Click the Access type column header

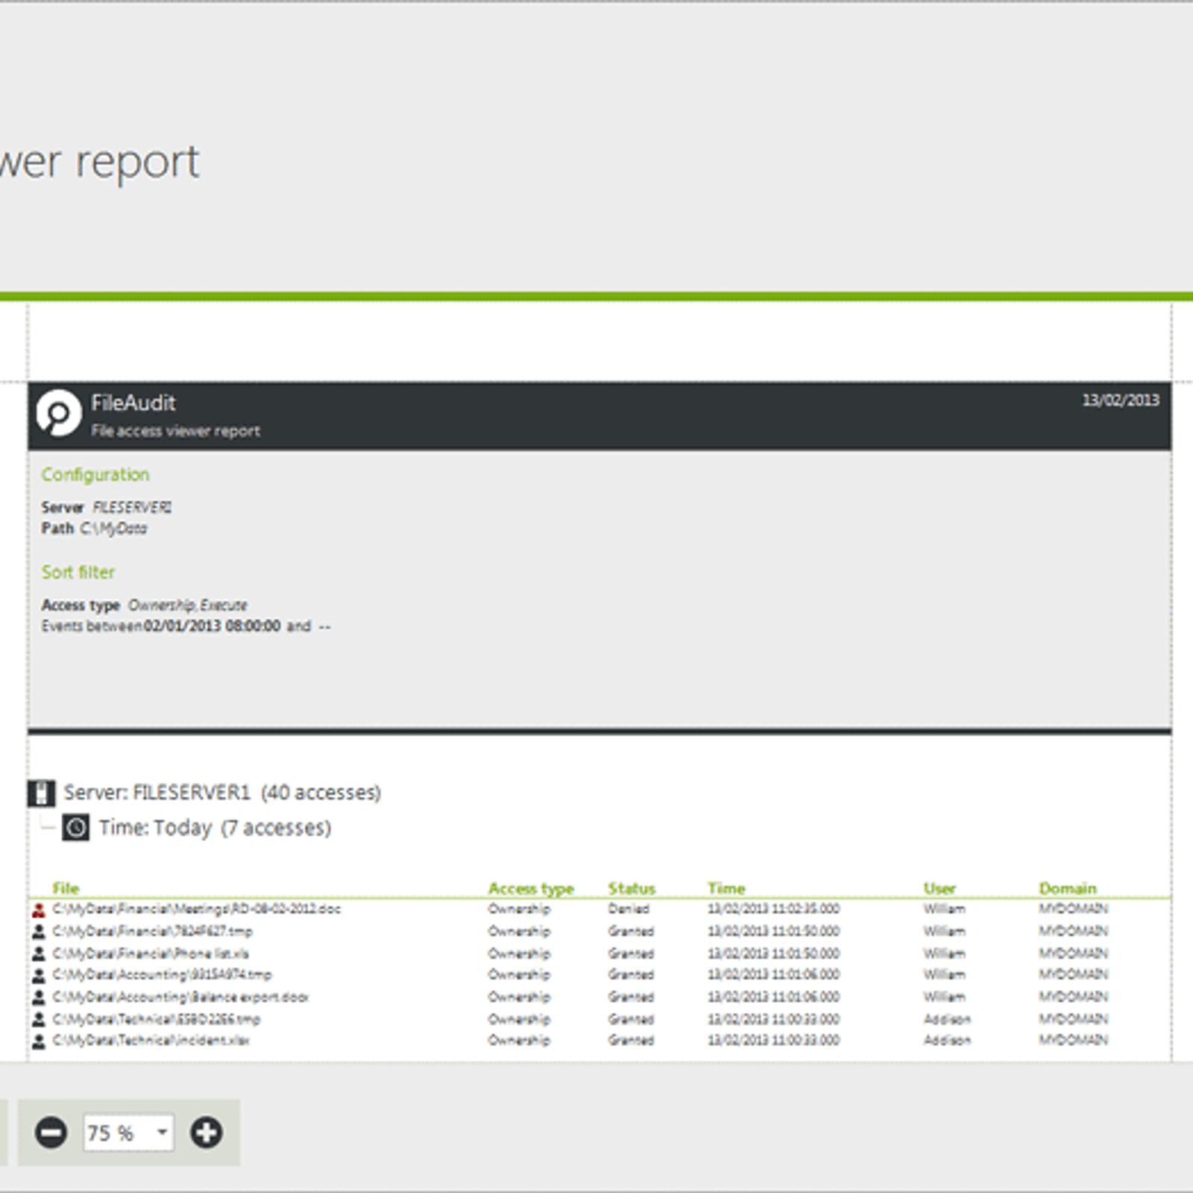pos(531,889)
